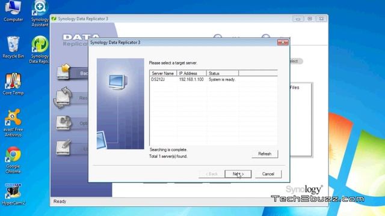Click the 192.168.1.100 IP address cell
This screenshot has width=385, height=216.
191,80
